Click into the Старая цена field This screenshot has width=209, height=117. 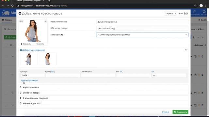pos(98,75)
